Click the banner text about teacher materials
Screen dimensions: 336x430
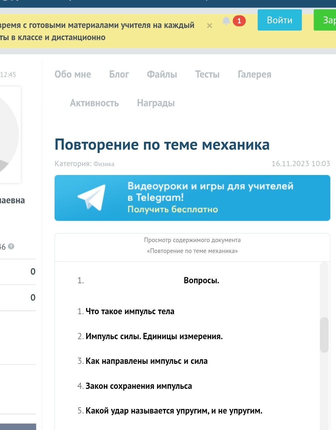pyautogui.click(x=97, y=31)
